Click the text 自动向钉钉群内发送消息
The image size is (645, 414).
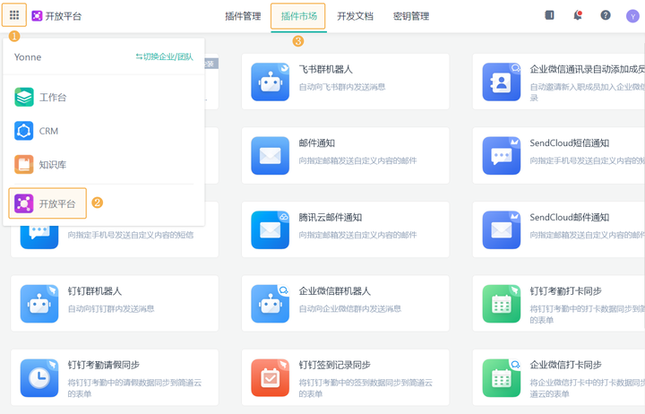(x=111, y=308)
